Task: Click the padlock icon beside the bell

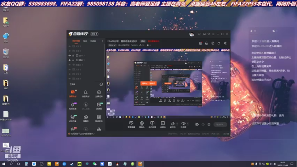Action: pos(206,43)
